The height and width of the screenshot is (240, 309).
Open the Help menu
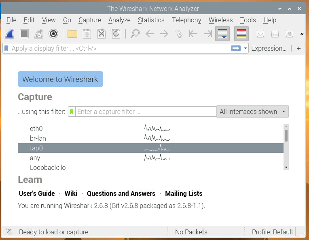[270, 20]
